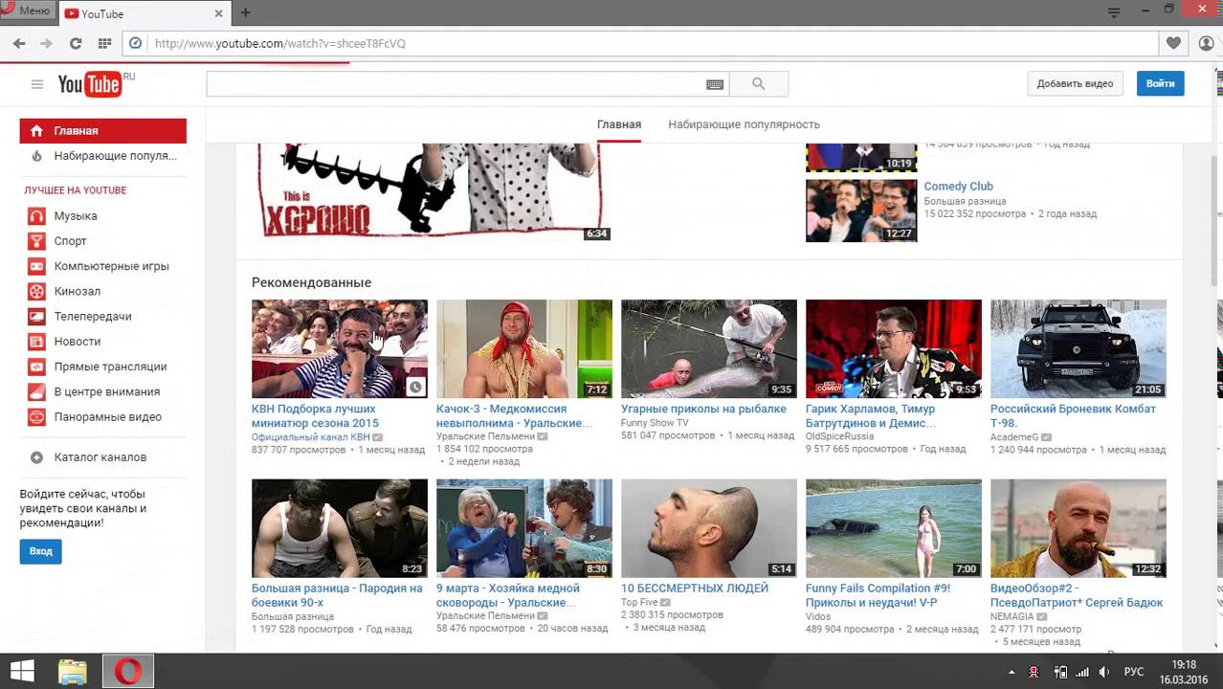The width and height of the screenshot is (1223, 689).
Task: Select Главная in the left sidebar
Action: click(103, 131)
